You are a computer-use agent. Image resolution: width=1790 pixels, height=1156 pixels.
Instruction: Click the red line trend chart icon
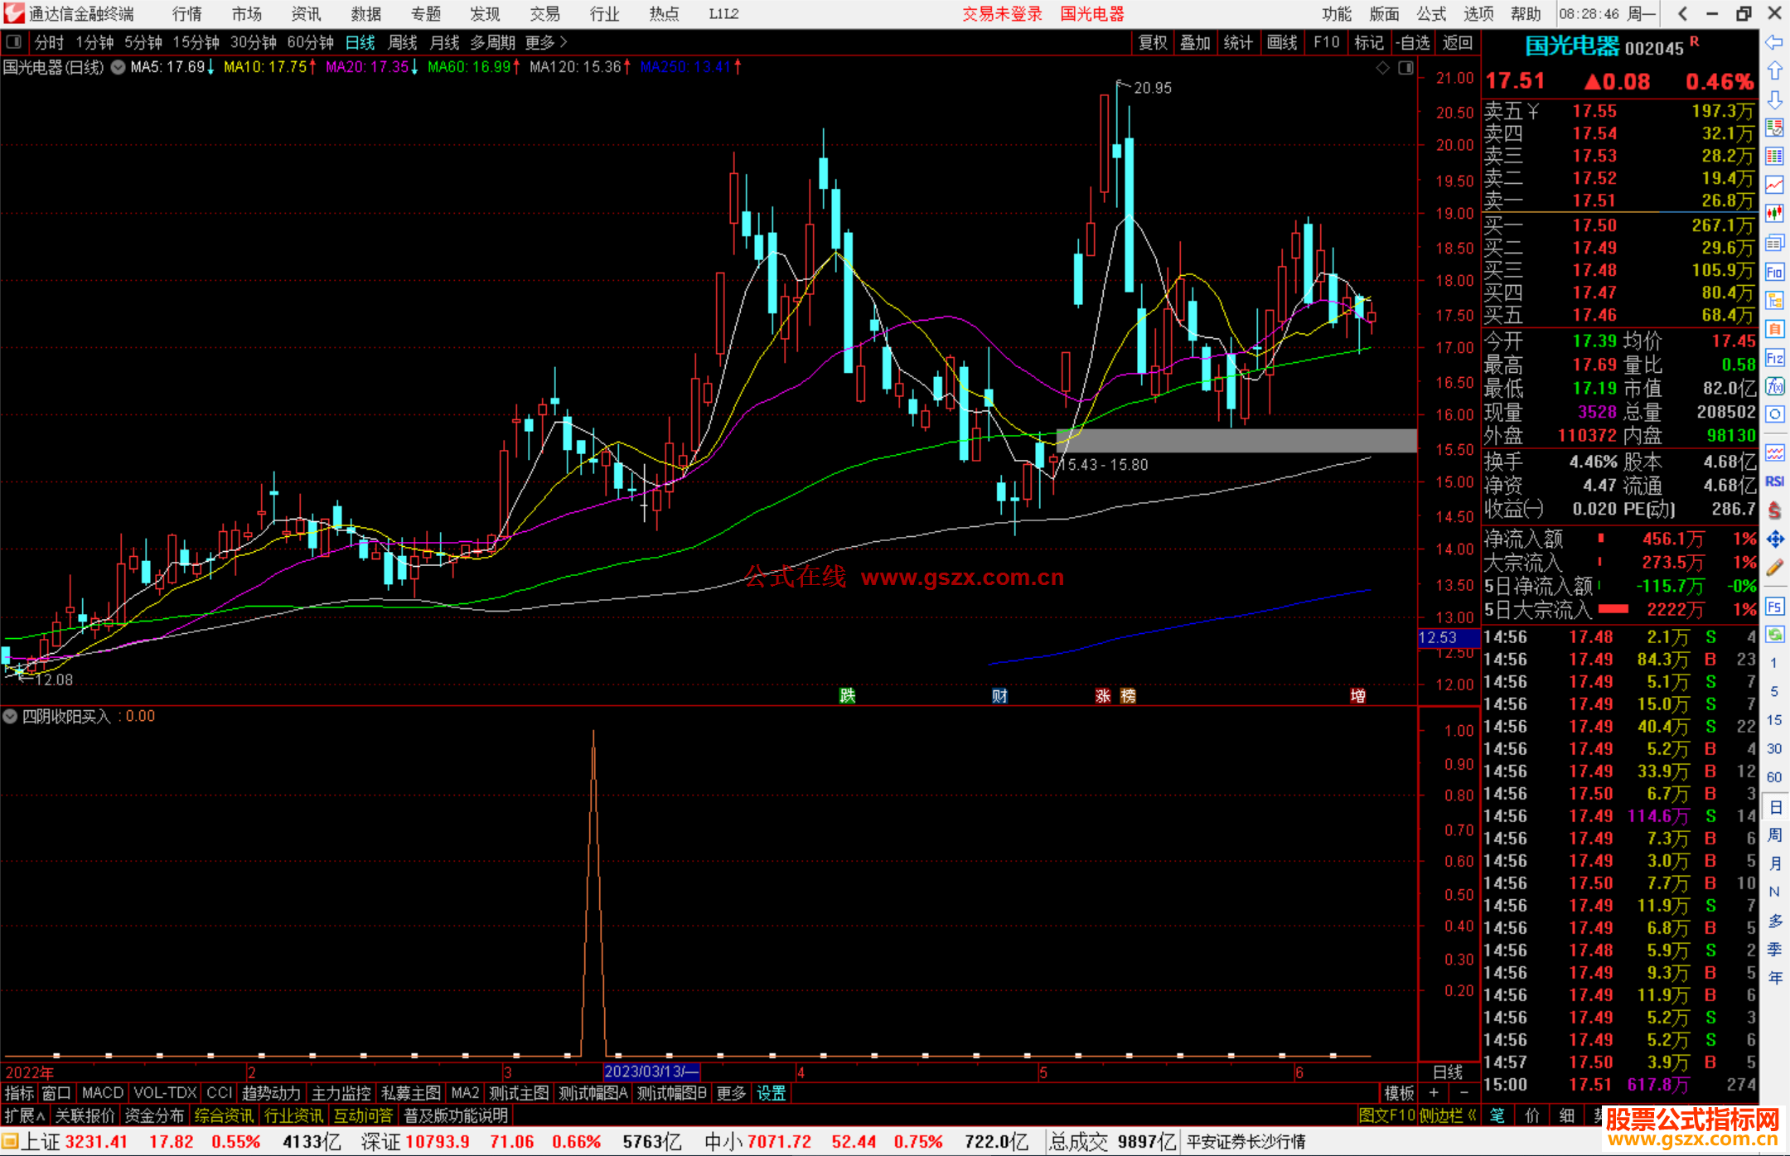click(1774, 185)
